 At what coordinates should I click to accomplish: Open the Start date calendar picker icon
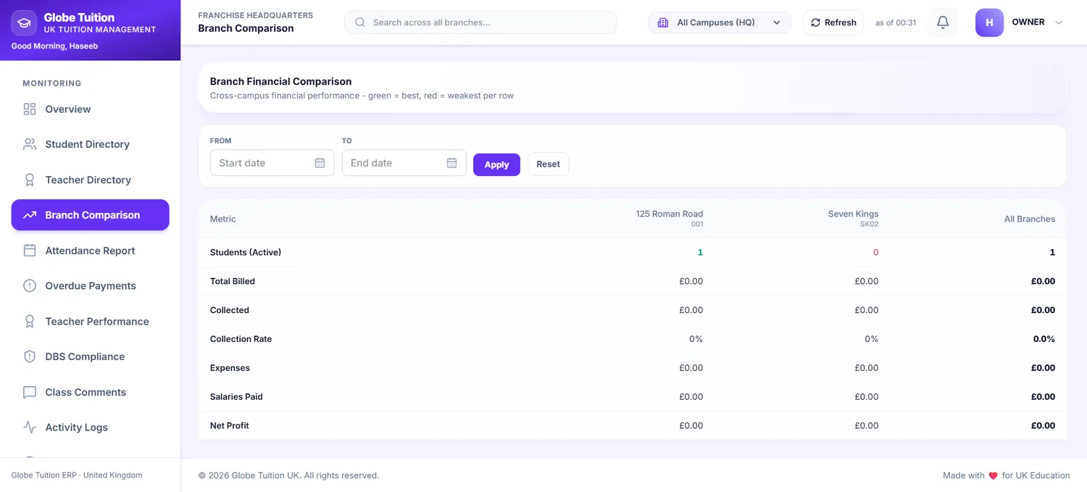[x=320, y=163]
